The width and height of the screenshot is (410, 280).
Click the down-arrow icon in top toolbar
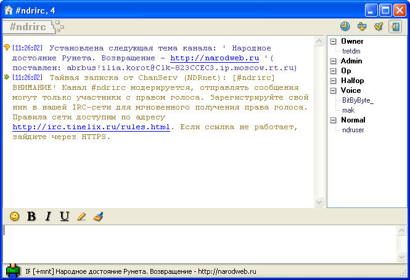click(362, 26)
